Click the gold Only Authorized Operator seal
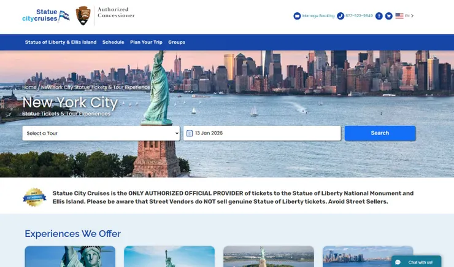Image resolution: width=454 pixels, height=267 pixels. click(34, 197)
